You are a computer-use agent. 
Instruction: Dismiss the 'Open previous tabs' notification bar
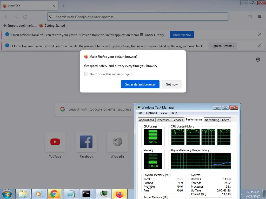pos(260,34)
